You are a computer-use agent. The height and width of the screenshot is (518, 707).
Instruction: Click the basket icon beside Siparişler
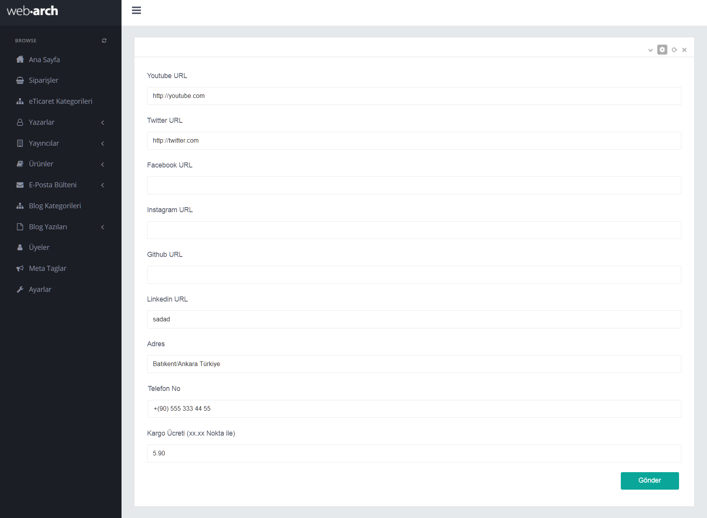point(20,80)
